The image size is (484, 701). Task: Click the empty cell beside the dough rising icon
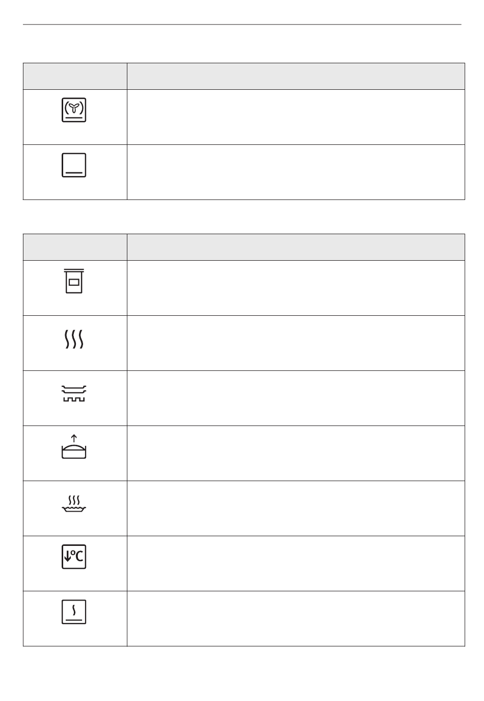296,453
